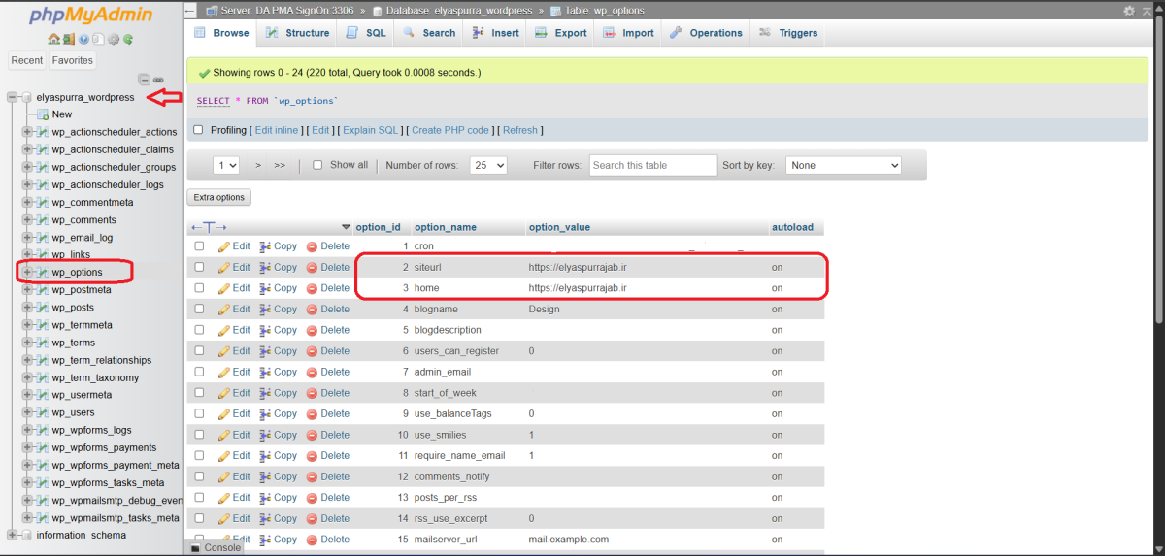Click the pencil Edit icon for siteurl row
The width and height of the screenshot is (1165, 556).
[224, 268]
